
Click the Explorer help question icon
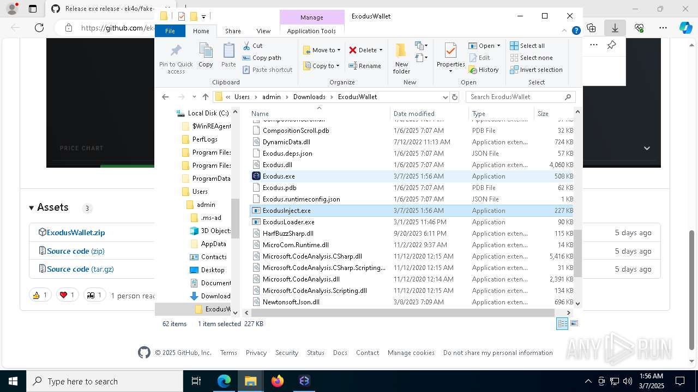click(x=576, y=31)
